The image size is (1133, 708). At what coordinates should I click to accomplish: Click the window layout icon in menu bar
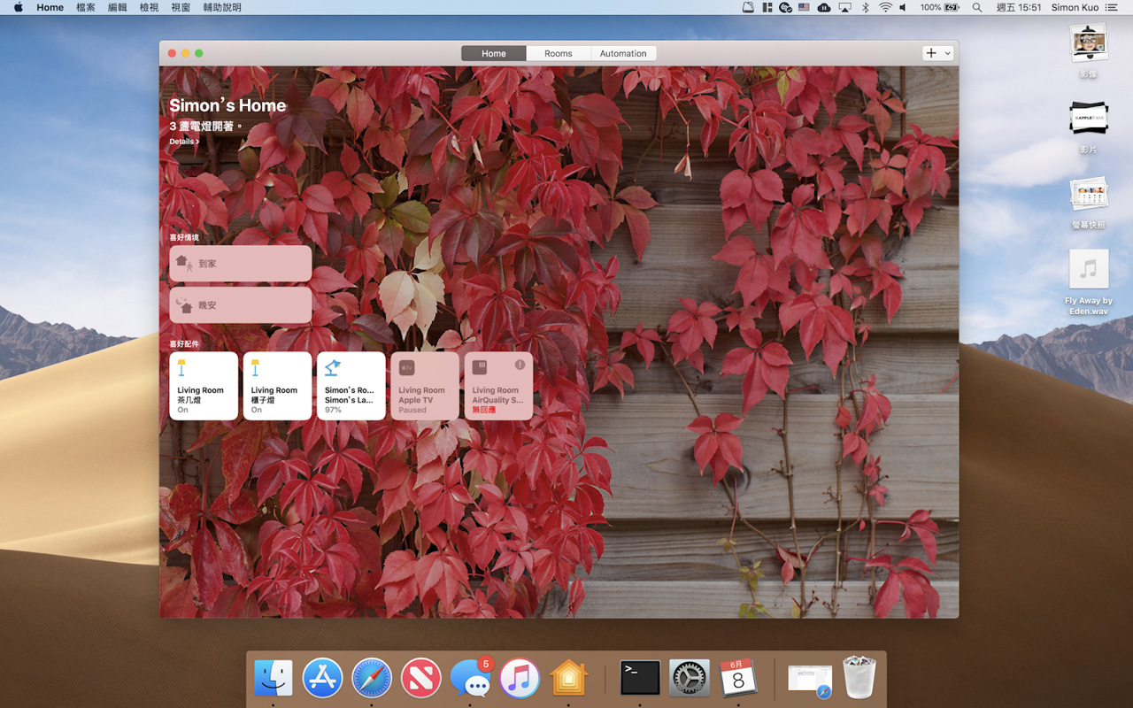coord(767,7)
